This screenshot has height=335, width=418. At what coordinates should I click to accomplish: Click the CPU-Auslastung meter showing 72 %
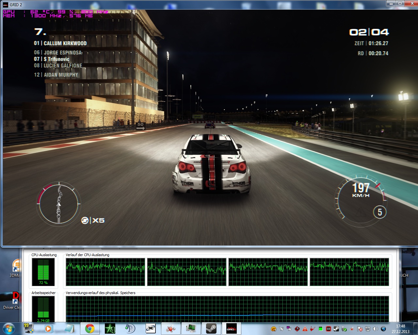(x=43, y=272)
